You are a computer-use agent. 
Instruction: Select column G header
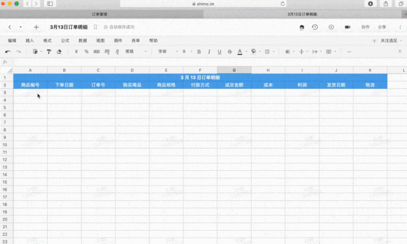pyautogui.click(x=234, y=70)
